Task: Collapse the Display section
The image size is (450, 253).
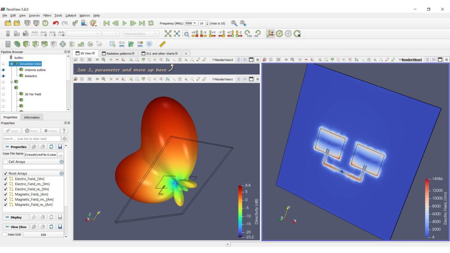Action: click(7, 217)
